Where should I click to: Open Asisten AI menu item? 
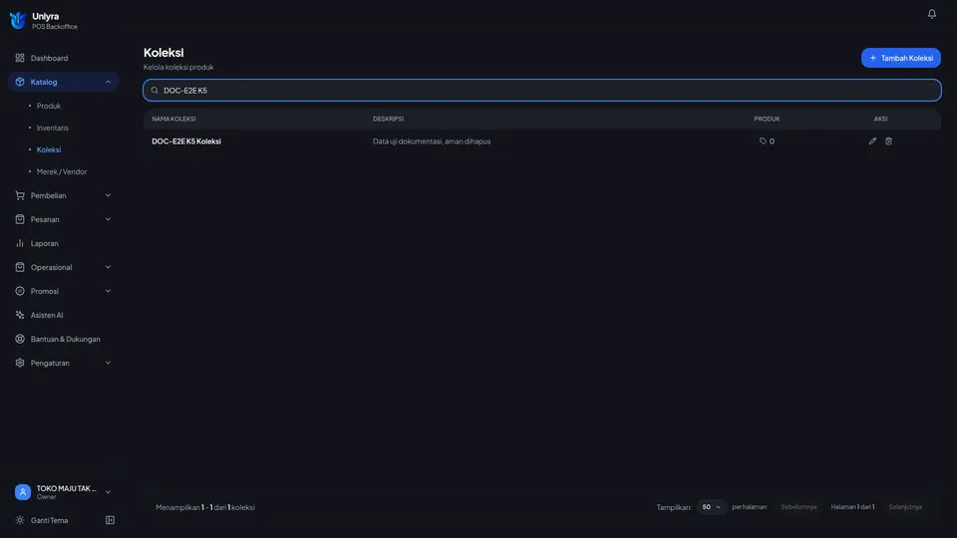click(x=64, y=315)
